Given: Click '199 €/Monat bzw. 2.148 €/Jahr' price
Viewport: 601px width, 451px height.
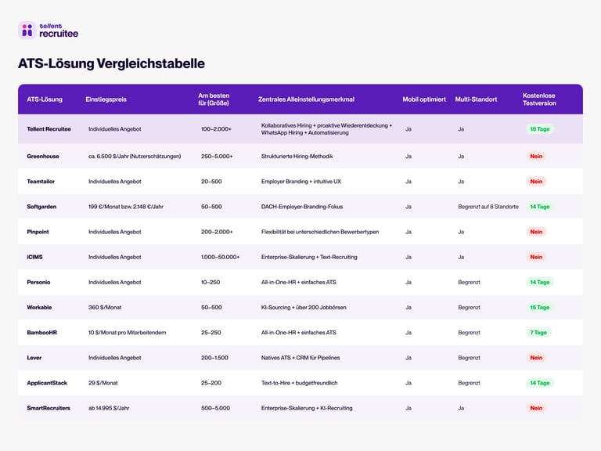Looking at the screenshot, I should point(126,207).
